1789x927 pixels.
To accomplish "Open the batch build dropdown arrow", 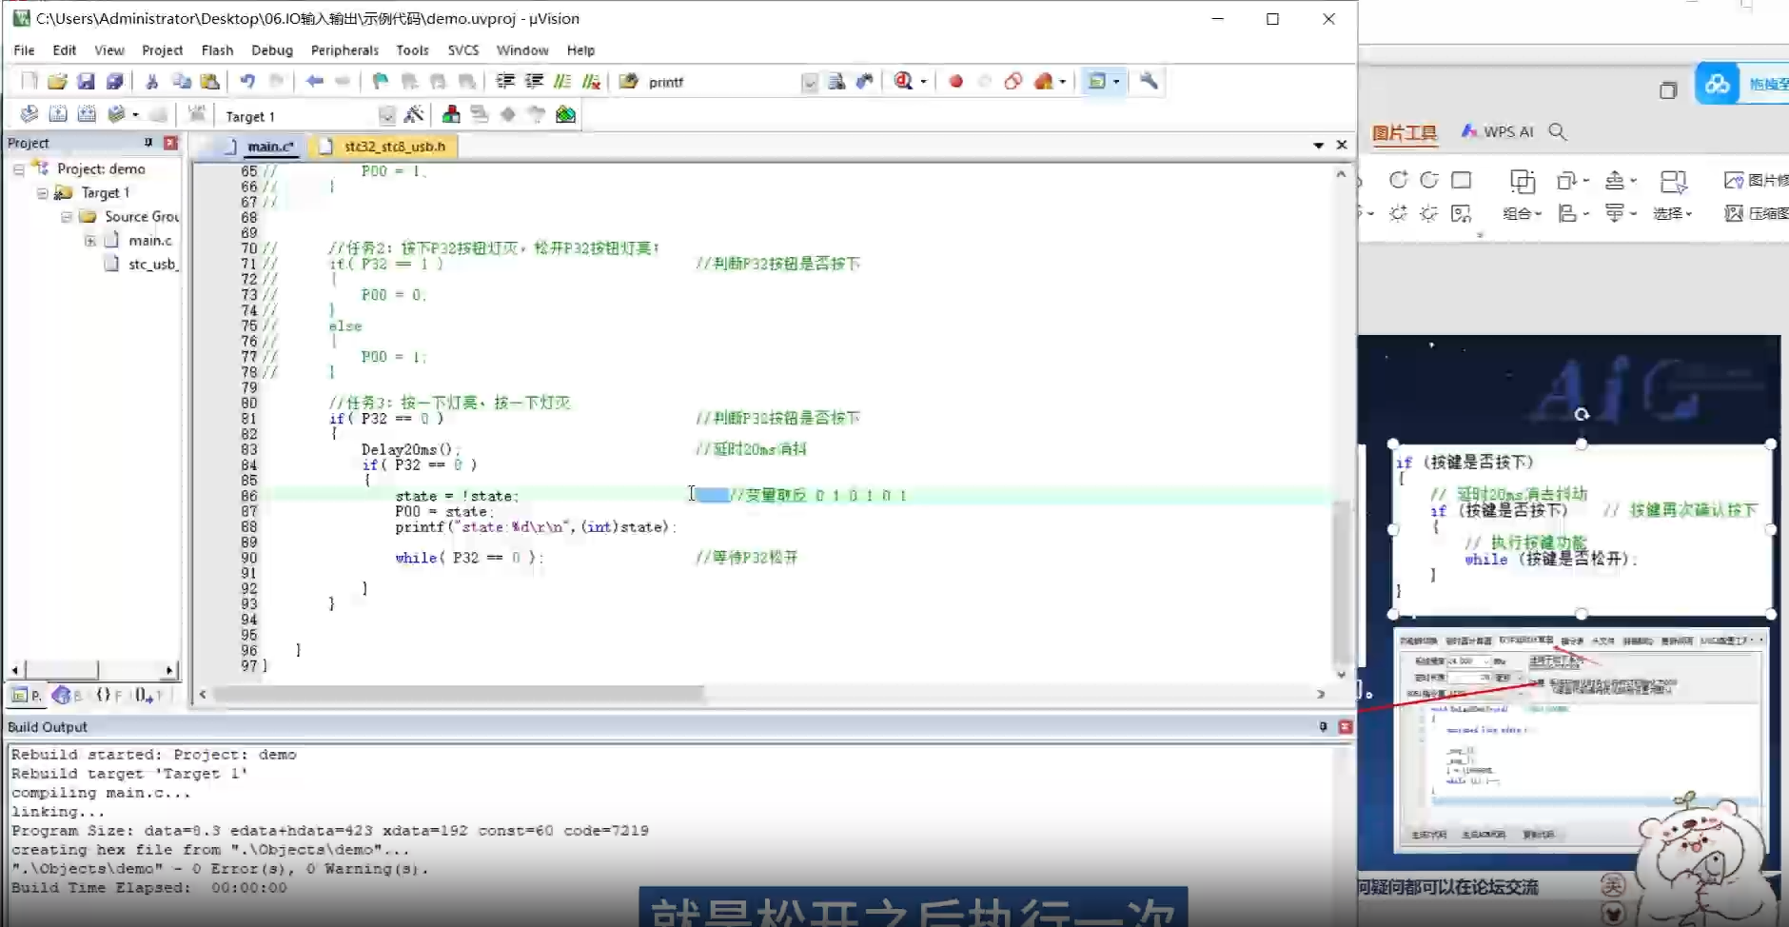I will click(x=135, y=115).
